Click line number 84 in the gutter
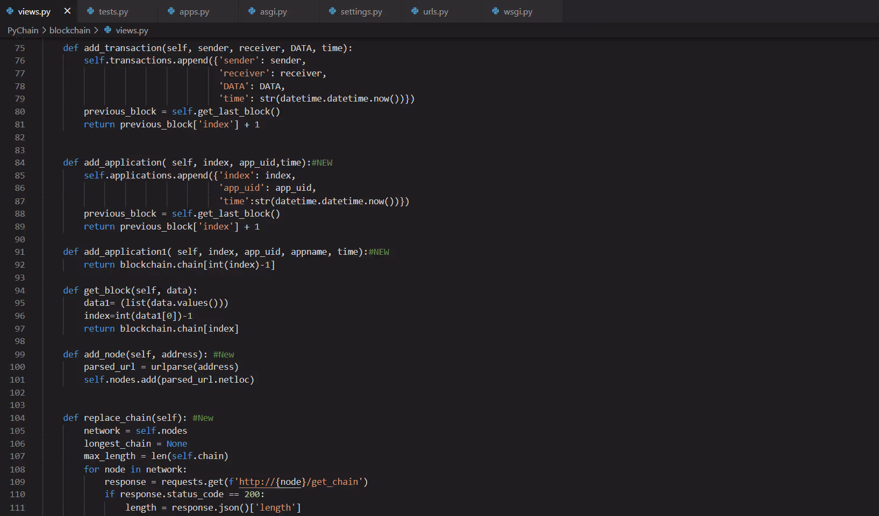This screenshot has height=516, width=879. coord(20,162)
